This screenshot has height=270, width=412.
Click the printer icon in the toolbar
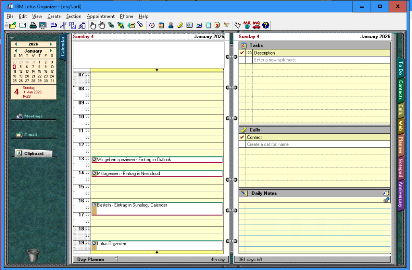tap(33, 25)
